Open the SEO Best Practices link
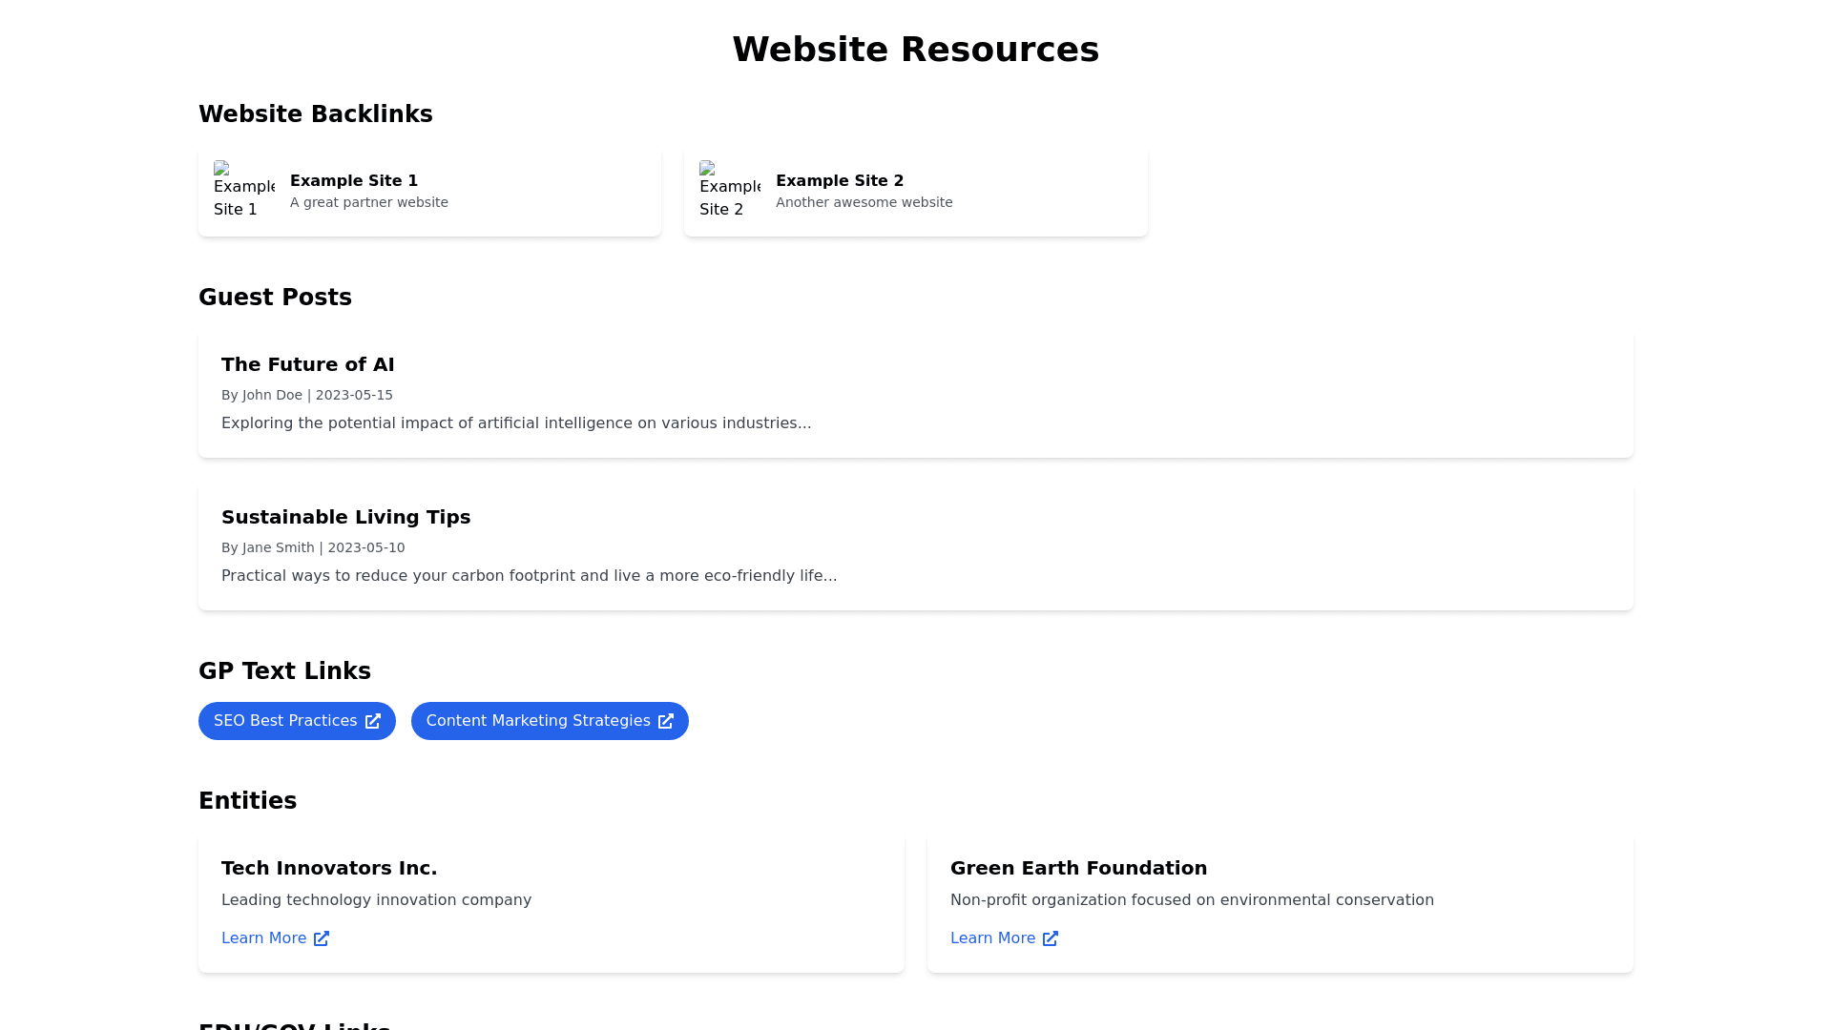1832x1030 pixels. pos(285,721)
